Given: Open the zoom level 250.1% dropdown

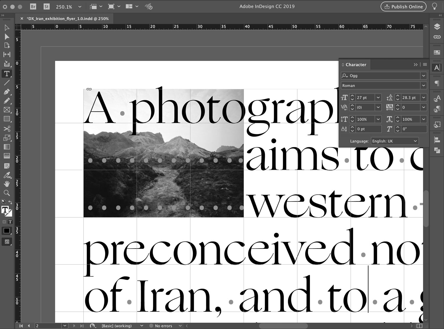Looking at the screenshot, I should click(80, 7).
